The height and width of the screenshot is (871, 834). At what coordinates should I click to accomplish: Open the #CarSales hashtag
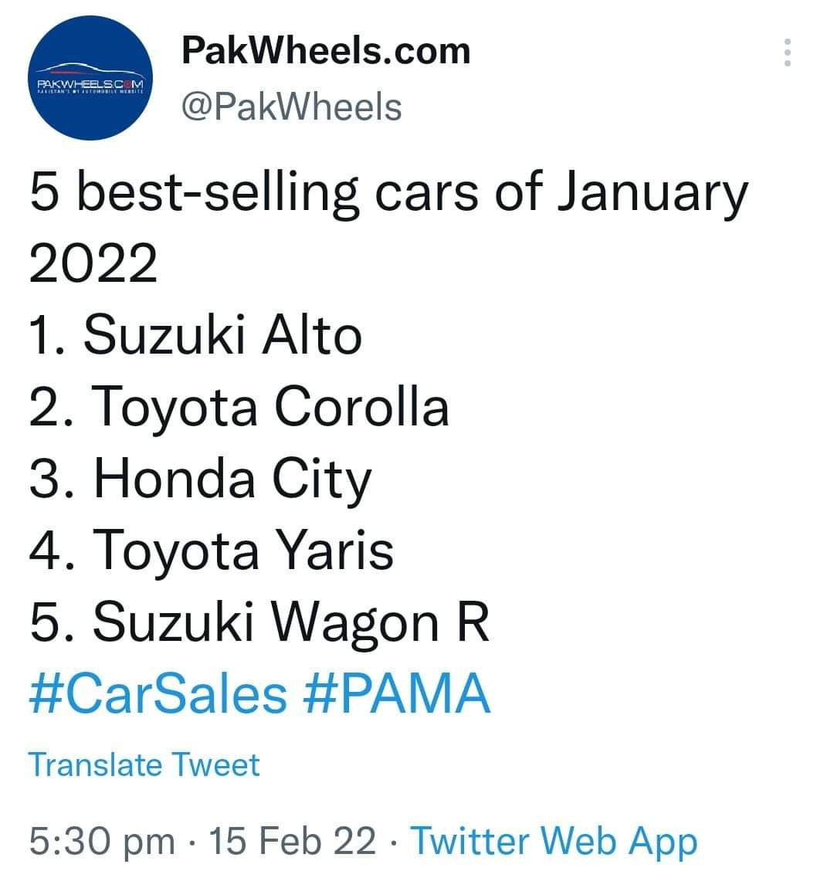(158, 693)
